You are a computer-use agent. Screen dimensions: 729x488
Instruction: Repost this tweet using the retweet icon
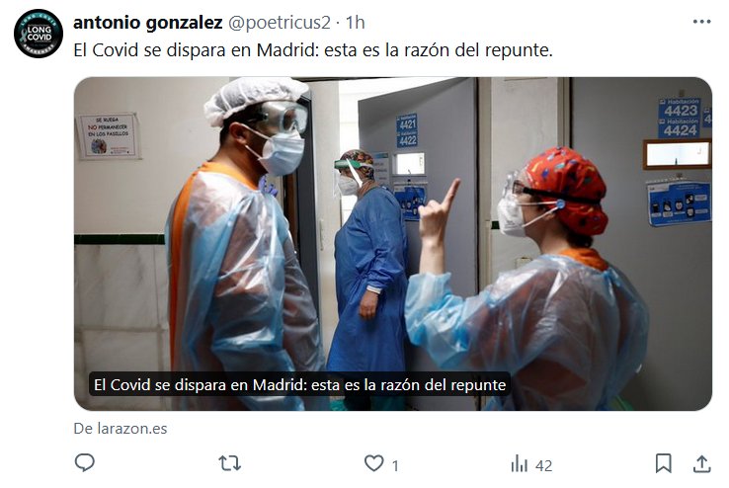tap(230, 463)
